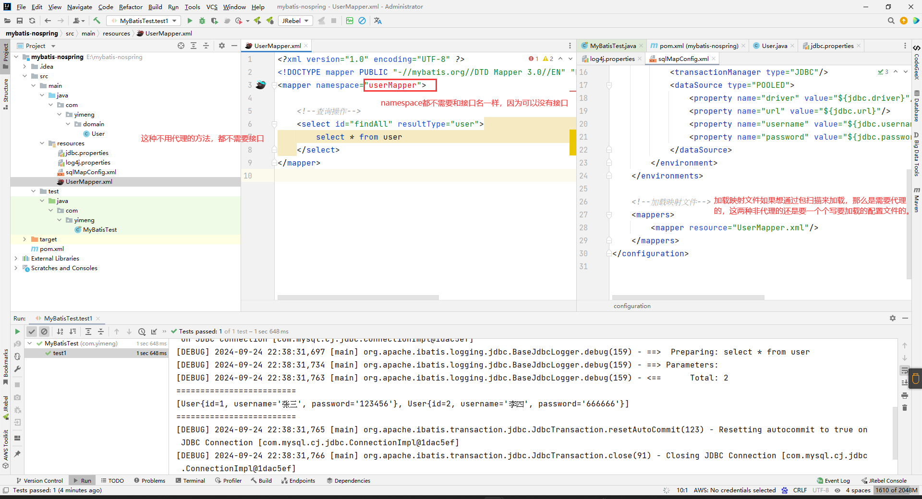Screen dimensions: 922x499
Task: Print console output with printer icon
Action: click(905, 395)
